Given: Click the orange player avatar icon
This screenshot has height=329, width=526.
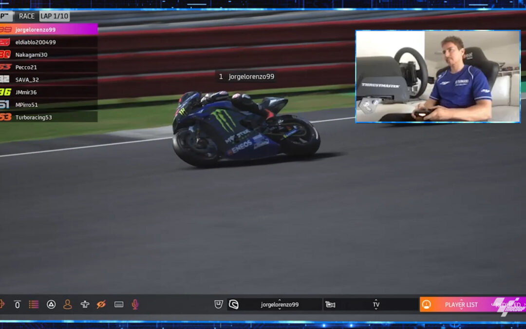Looking at the screenshot, I should pyautogui.click(x=426, y=305).
